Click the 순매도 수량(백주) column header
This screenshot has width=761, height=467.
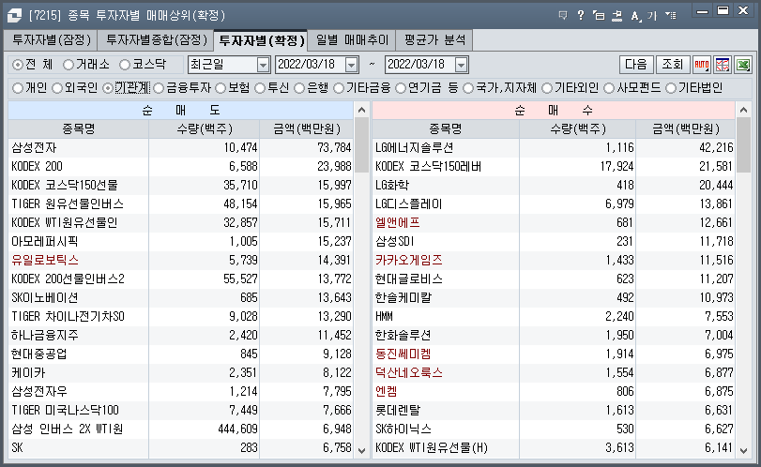coord(205,129)
